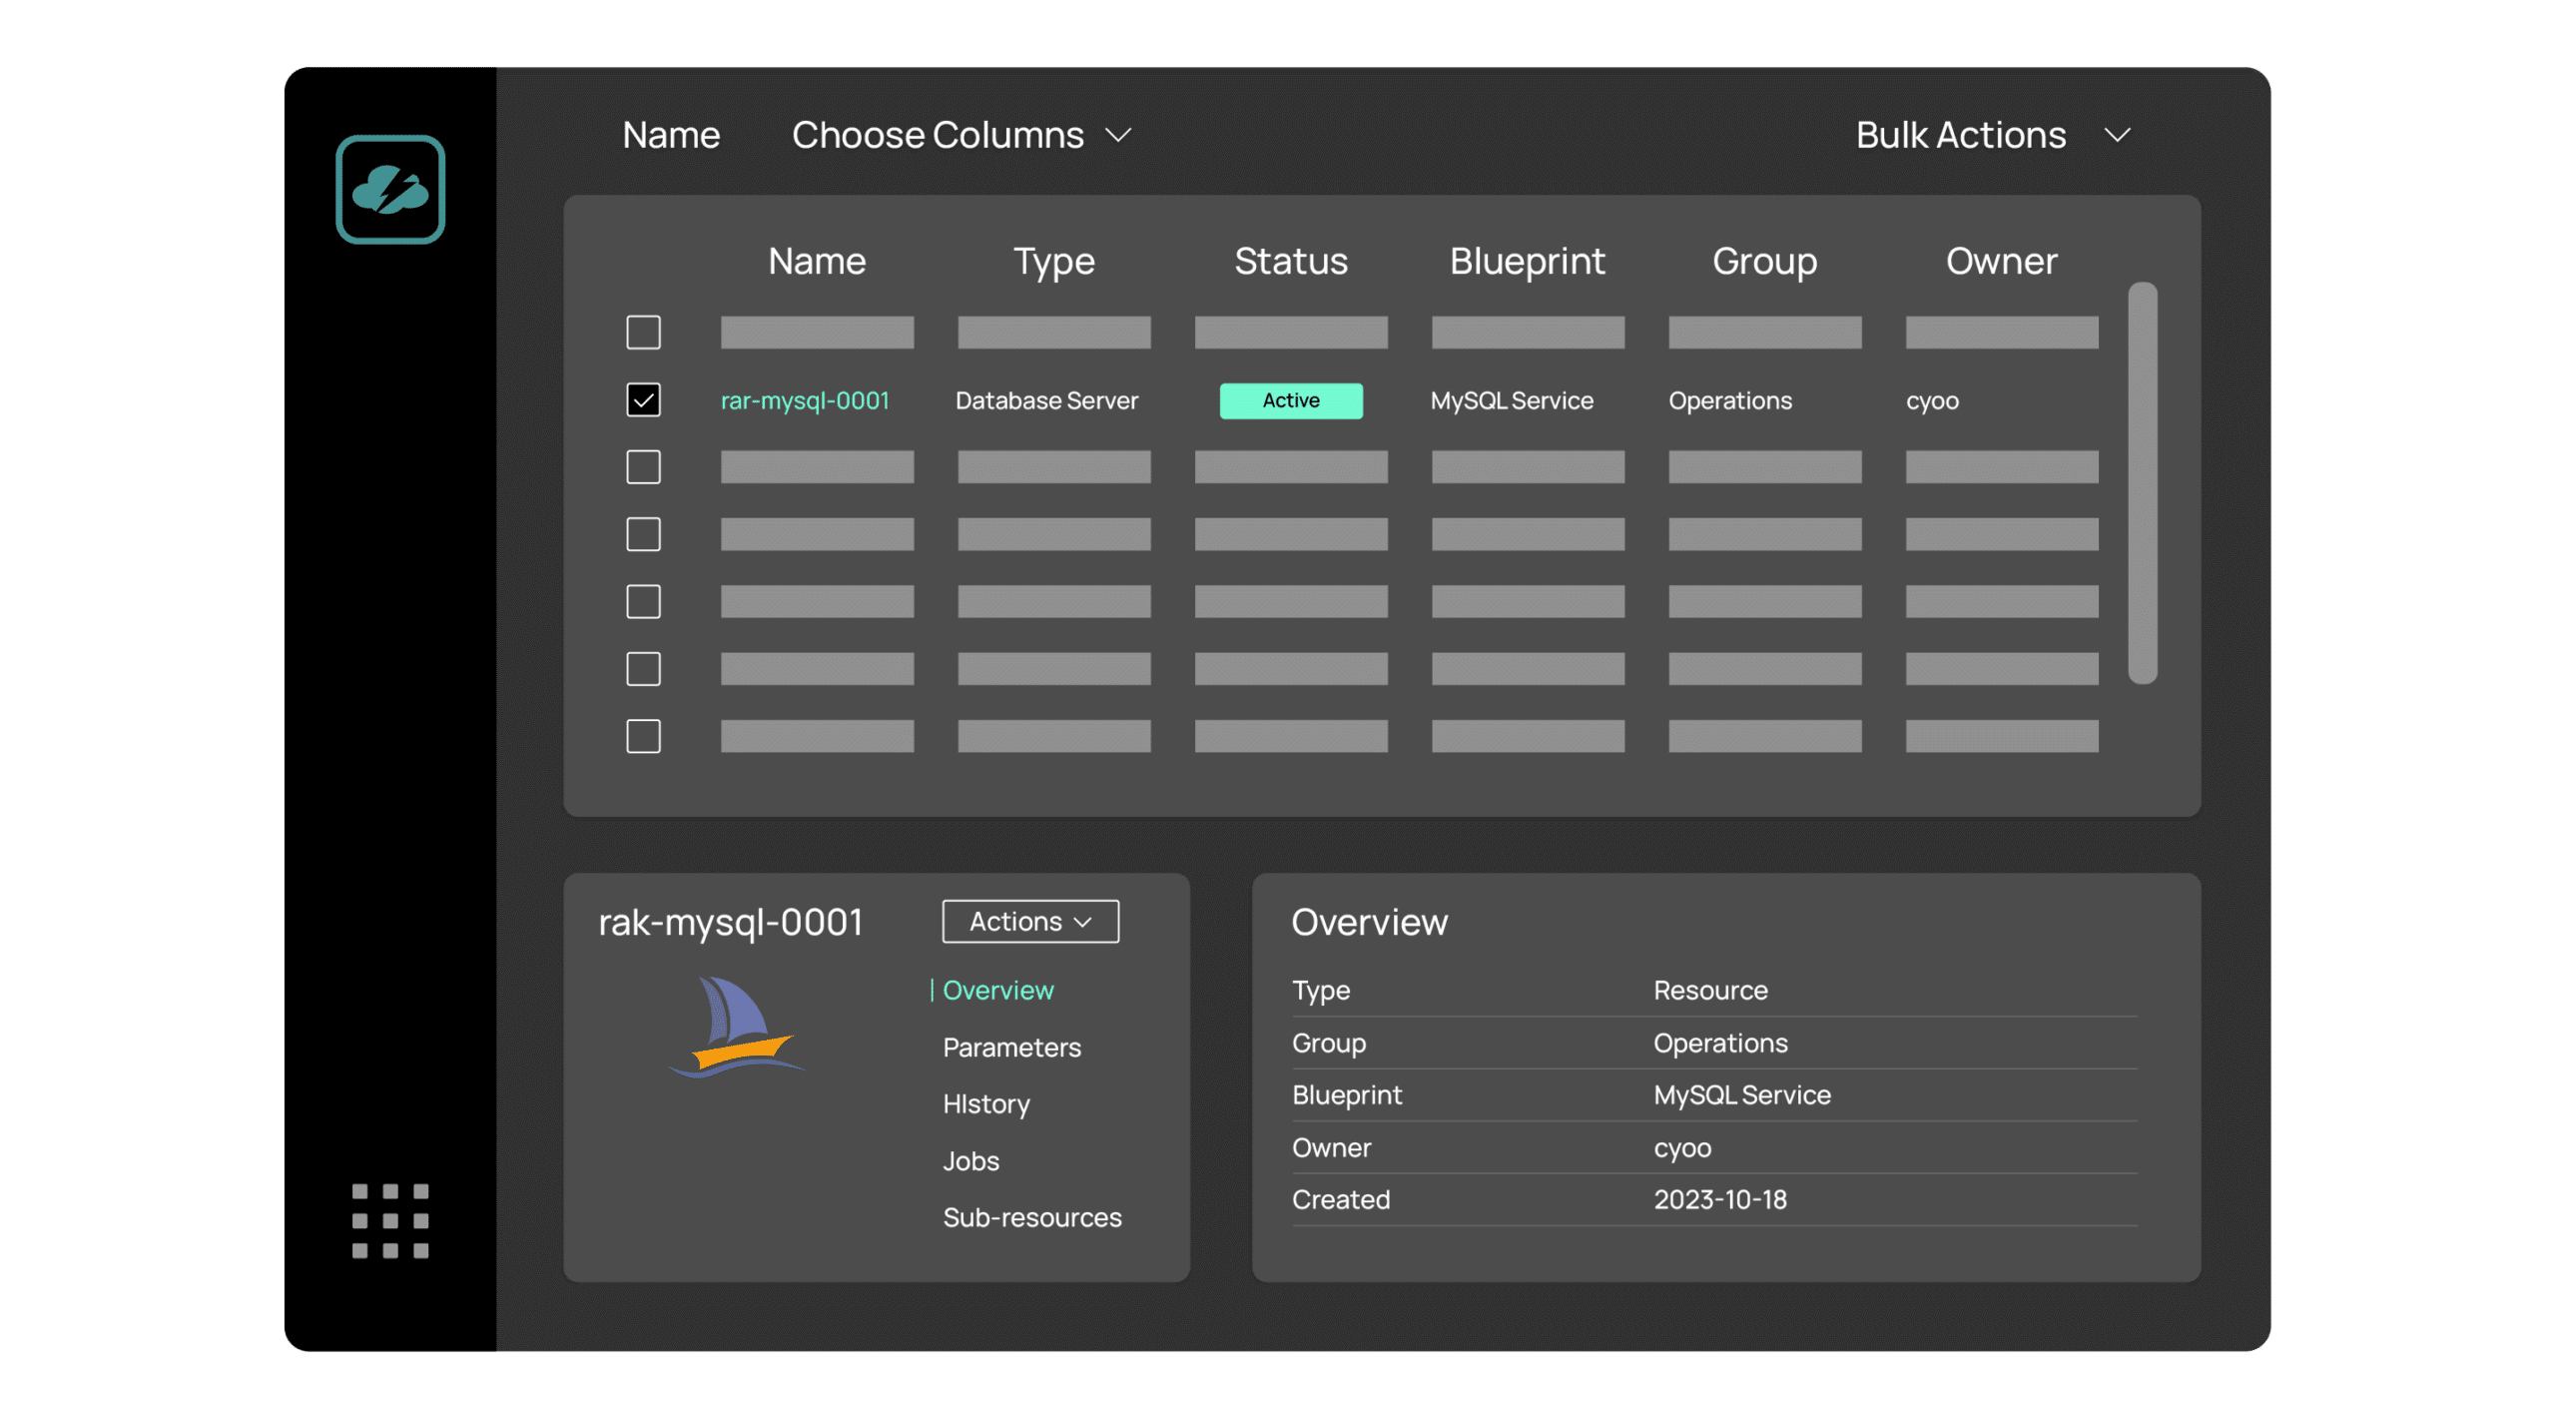Enable the first empty checkbox in list
Viewport: 2556px width, 1418px height.
click(x=642, y=332)
